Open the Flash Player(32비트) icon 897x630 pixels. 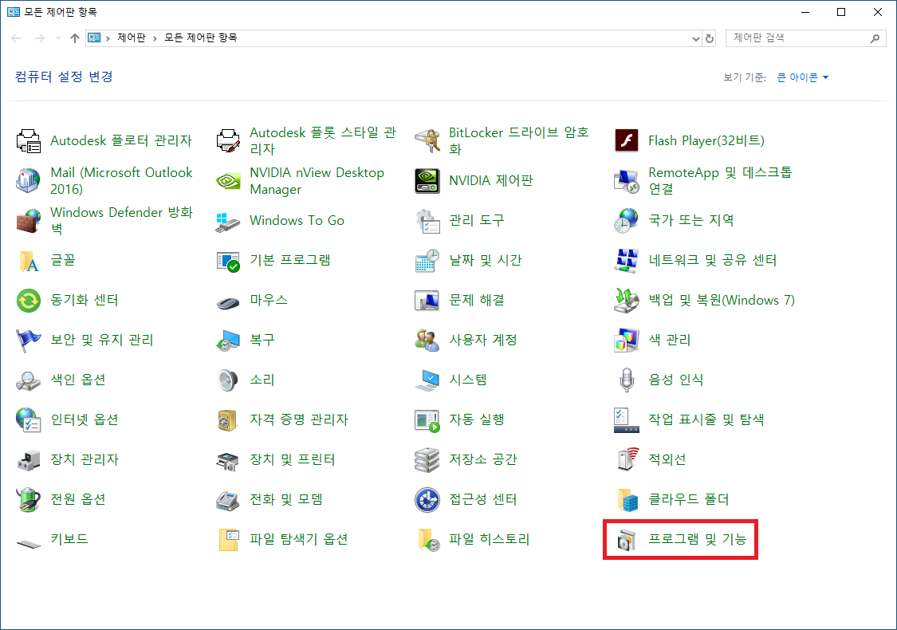(x=627, y=141)
